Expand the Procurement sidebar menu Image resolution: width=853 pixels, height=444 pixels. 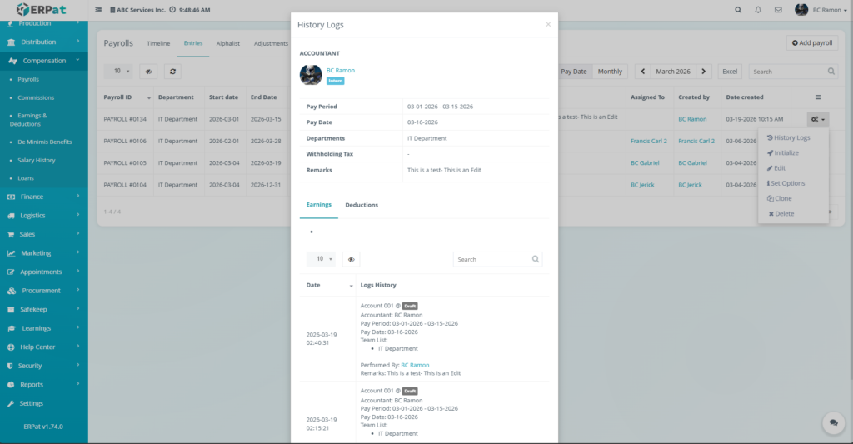tap(44, 291)
